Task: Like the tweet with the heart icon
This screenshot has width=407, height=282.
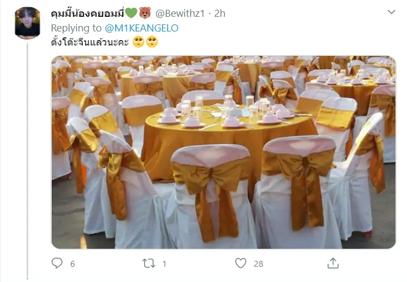Action: [x=241, y=263]
